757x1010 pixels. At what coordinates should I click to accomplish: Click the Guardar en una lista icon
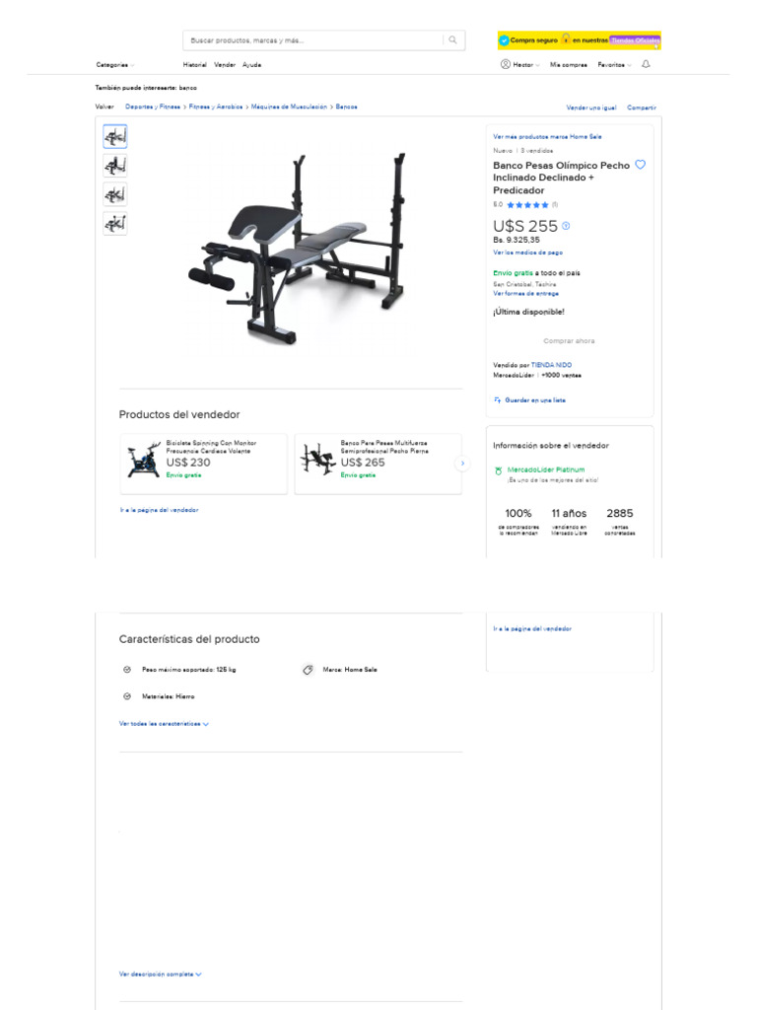pyautogui.click(x=498, y=400)
